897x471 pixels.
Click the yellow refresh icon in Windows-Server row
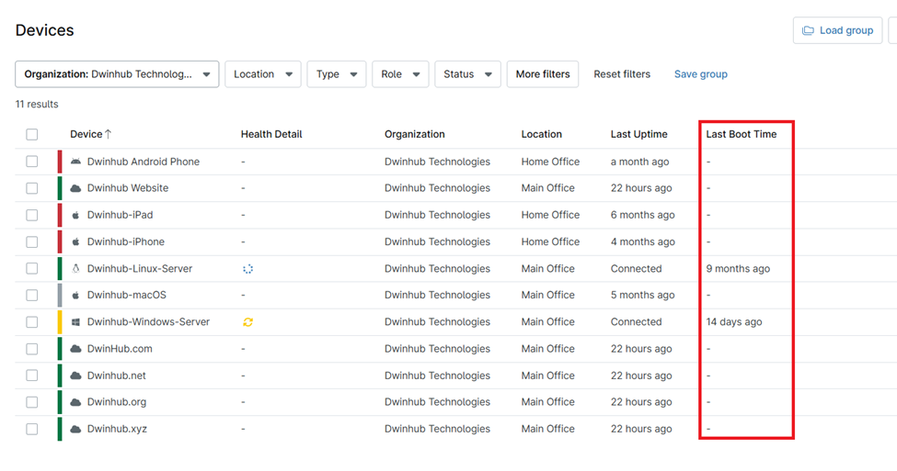pos(247,322)
